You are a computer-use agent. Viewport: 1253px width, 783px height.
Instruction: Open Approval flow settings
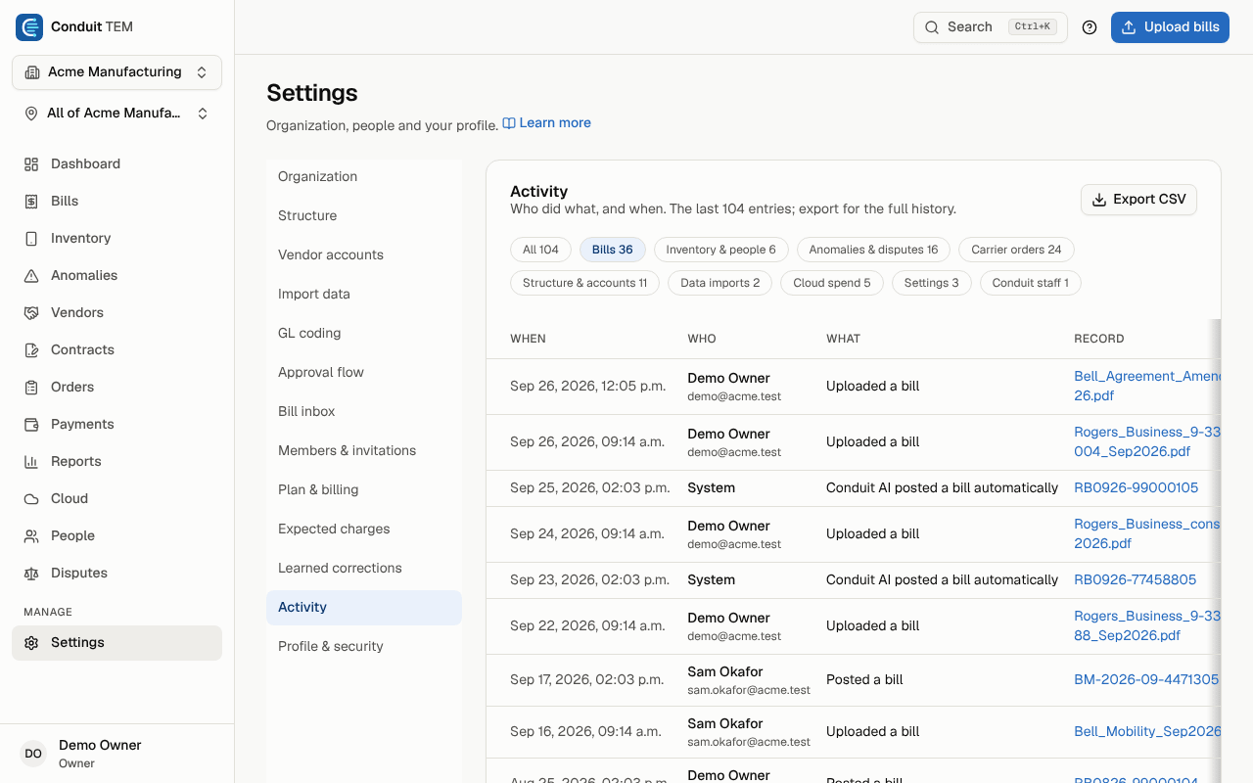click(x=364, y=373)
